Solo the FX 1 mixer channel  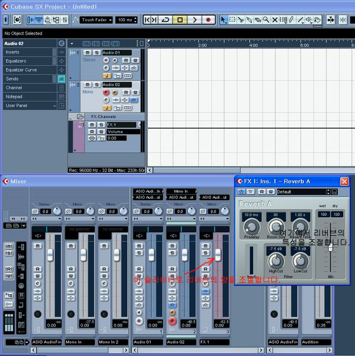[x=206, y=253]
